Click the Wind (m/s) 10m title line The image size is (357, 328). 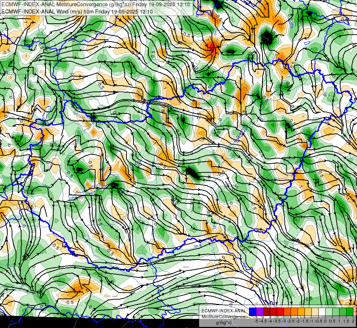[77, 11]
